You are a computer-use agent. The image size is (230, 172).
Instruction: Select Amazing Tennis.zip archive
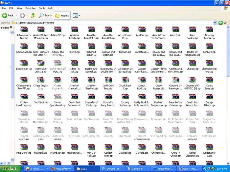(x=209, y=33)
